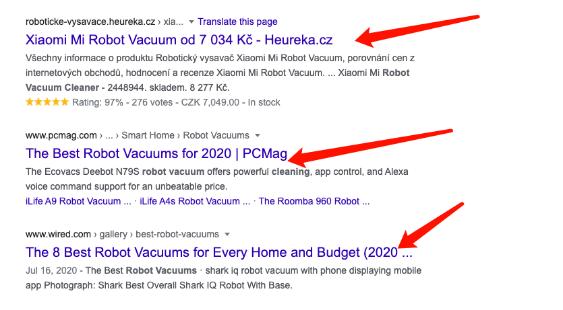Follow the iLife A9 Robot Vacuum sitelink
This screenshot has width=563, height=310.
point(78,201)
